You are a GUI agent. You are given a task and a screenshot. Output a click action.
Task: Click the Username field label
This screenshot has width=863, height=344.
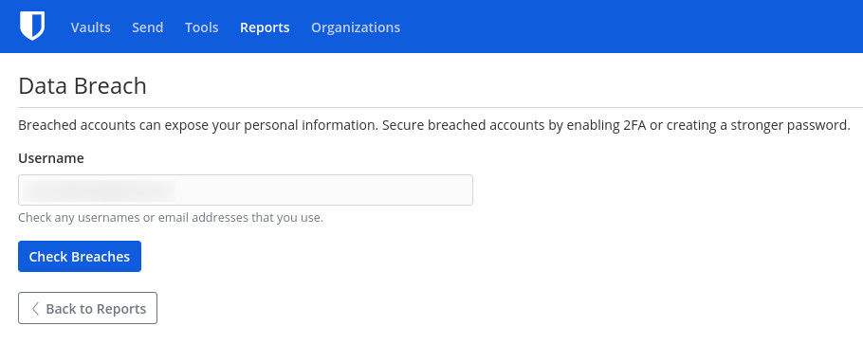(51, 158)
